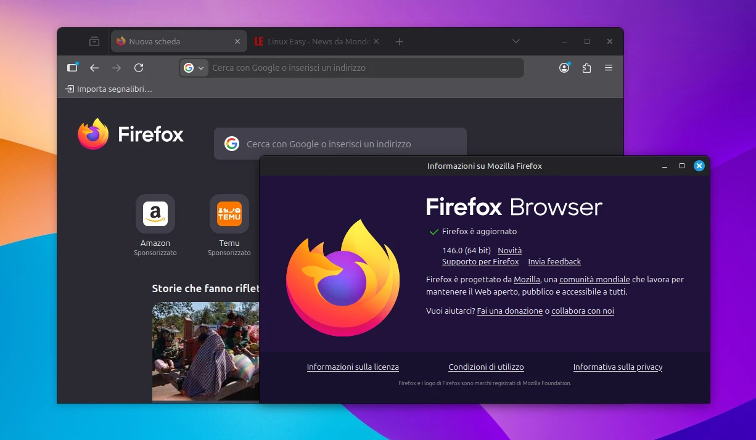Open a new tab with the plus button
Screen dimensions: 756x440
[x=398, y=41]
